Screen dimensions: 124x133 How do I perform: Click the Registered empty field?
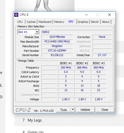[x=102, y=41]
